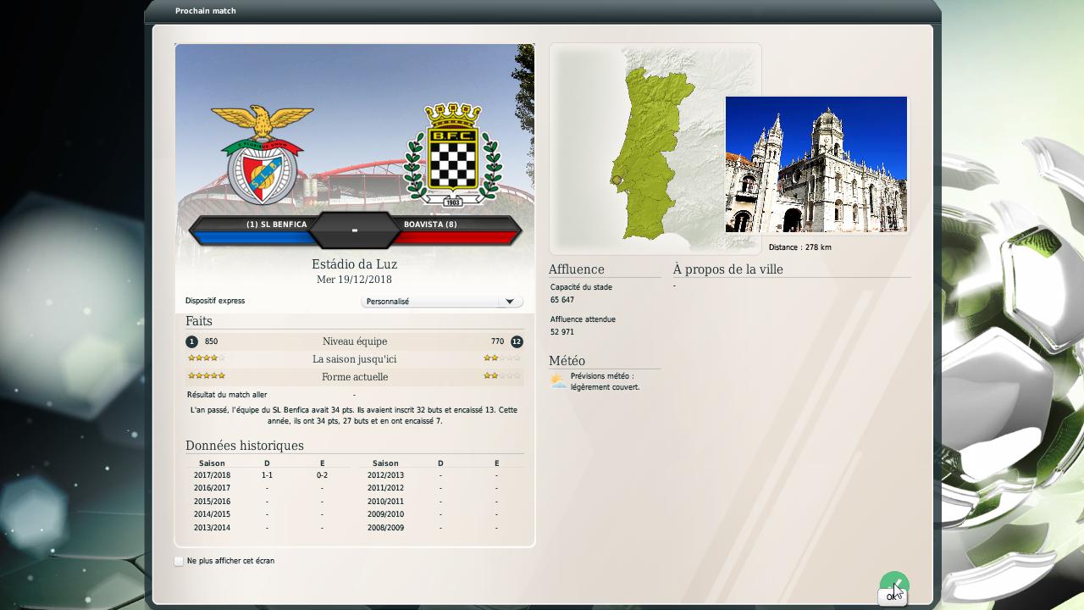Click the 'Résultat du match aller' label
This screenshot has height=610, width=1084.
[x=227, y=395]
